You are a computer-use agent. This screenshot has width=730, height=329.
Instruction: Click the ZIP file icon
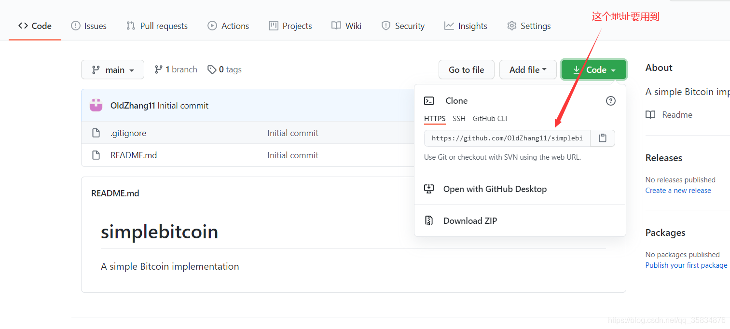[429, 221]
